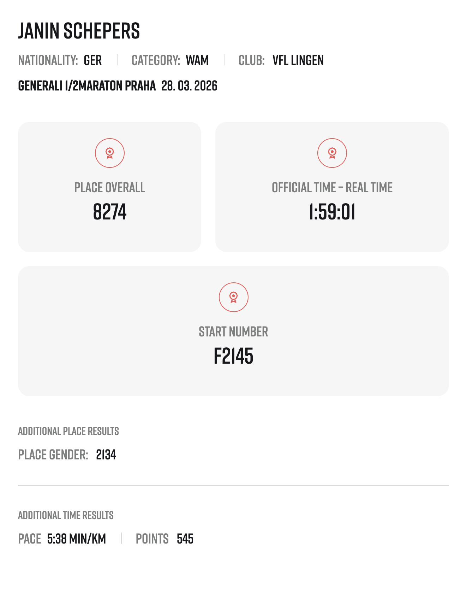Viewport: 461px width, 593px height.
Task: Click the Official Time – Real Time label
Action: [332, 188]
